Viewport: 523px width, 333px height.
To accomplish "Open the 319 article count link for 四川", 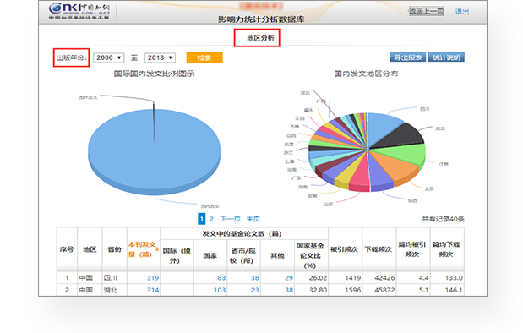I will [153, 277].
